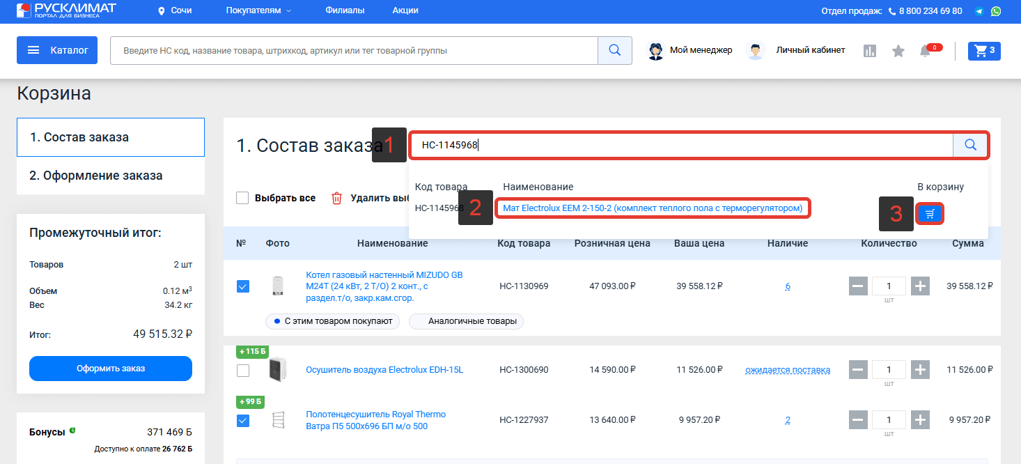The width and height of the screenshot is (1021, 464).
Task: Decrease quantity of Electrolux EDH-15L
Action: point(858,369)
